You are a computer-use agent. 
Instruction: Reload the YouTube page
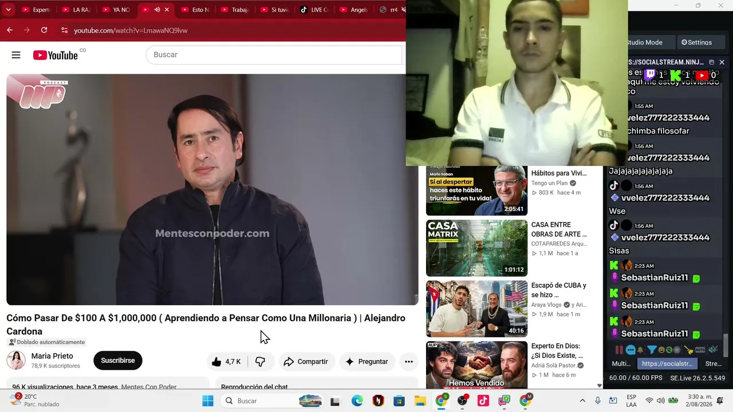point(44,30)
